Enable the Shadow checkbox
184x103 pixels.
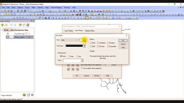coord(108,43)
